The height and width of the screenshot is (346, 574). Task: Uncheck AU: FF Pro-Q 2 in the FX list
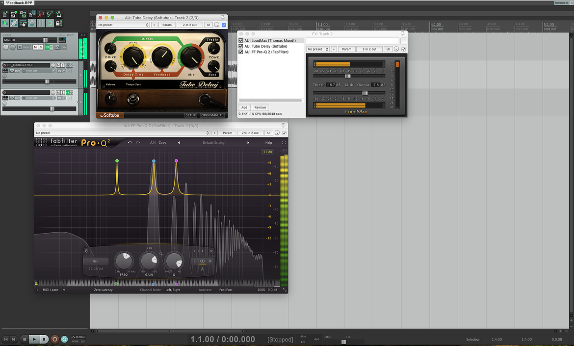click(241, 52)
